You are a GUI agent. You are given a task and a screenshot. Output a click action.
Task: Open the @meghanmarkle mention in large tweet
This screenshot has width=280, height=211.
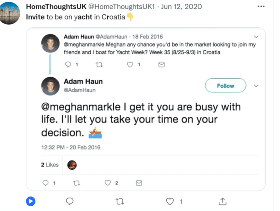81,107
